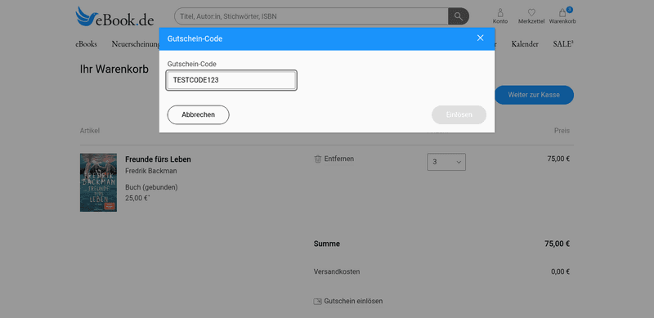Click the Summe 75,00 € amount
Viewport: 654px width, 318px height.
[558, 244]
